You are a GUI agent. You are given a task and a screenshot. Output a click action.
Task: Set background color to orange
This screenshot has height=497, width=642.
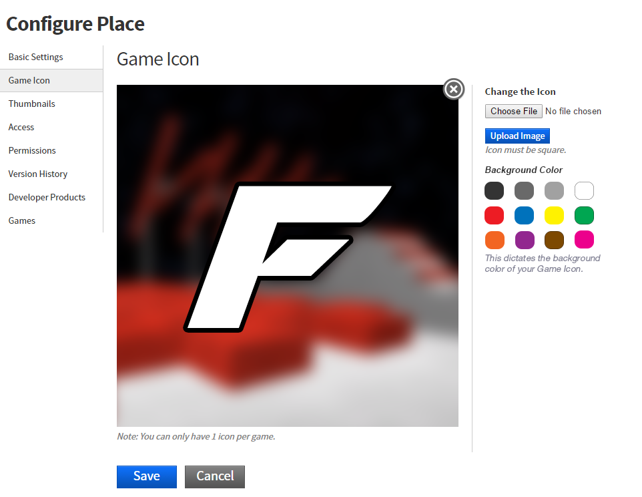[495, 240]
